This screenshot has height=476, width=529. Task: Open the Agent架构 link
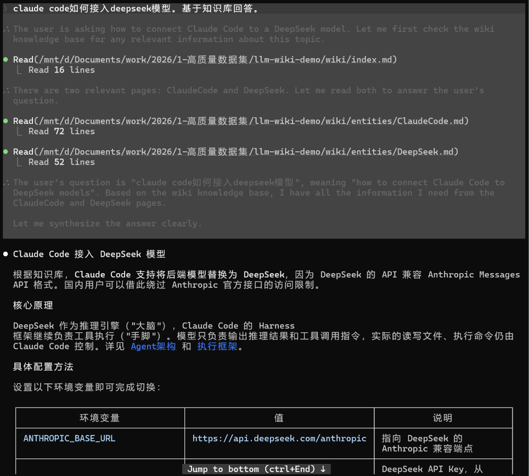(x=153, y=346)
